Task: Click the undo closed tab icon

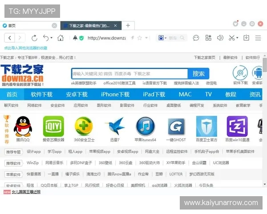Action: tap(46, 38)
